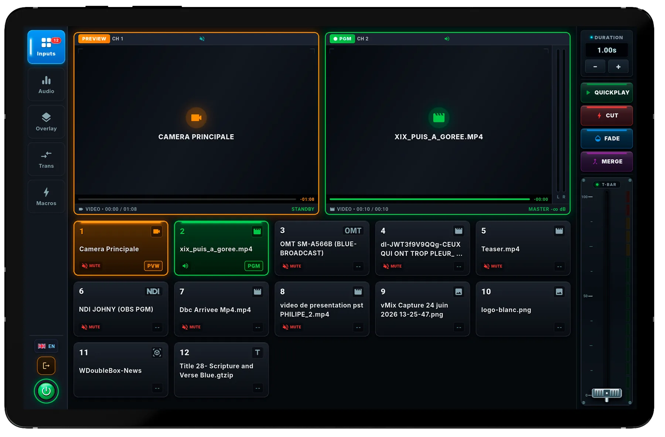Seek on the program green progress bar
This screenshot has width=665, height=437.
pyautogui.click(x=430, y=199)
